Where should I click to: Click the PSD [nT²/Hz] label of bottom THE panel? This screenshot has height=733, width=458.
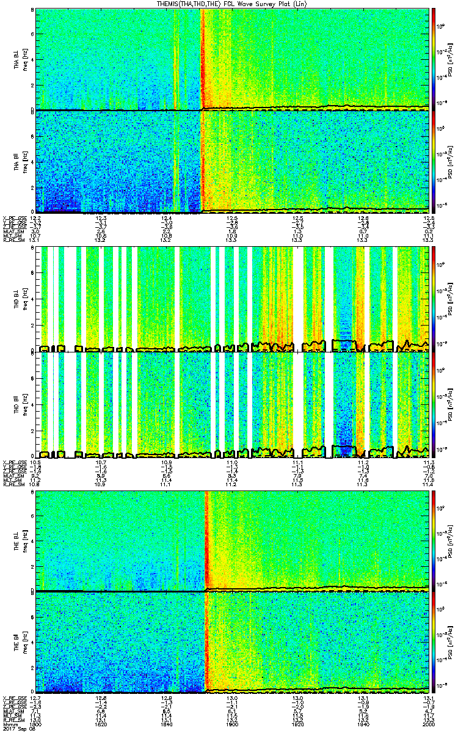(451, 642)
